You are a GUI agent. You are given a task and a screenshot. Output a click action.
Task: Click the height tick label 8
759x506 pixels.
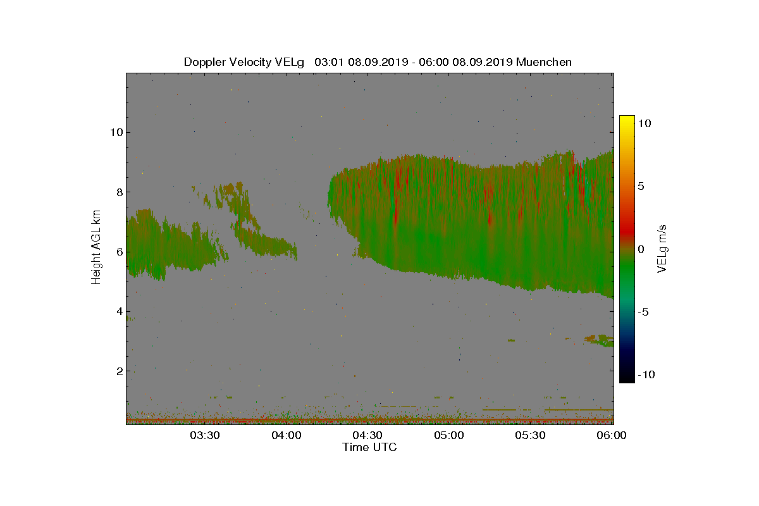[x=119, y=192]
